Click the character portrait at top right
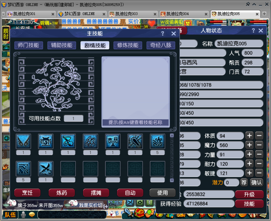The image size is (271, 221). pyautogui.click(x=237, y=24)
